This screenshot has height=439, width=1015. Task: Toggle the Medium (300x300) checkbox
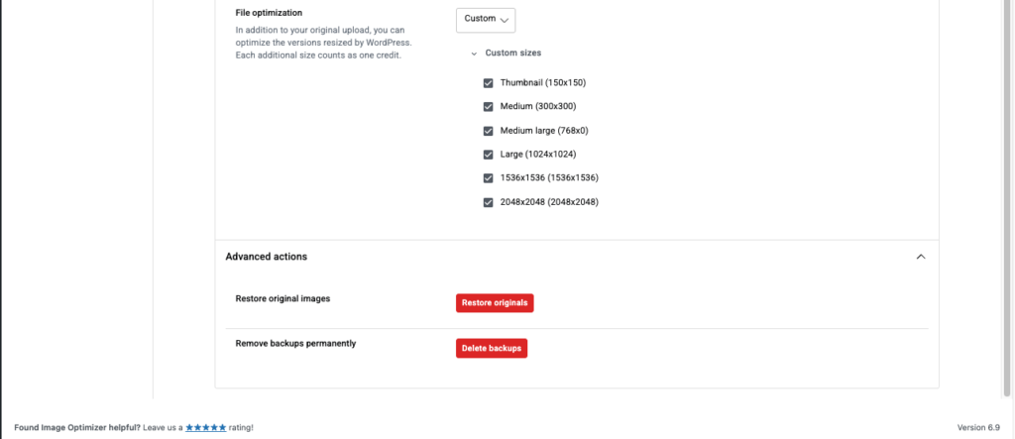pyautogui.click(x=488, y=107)
